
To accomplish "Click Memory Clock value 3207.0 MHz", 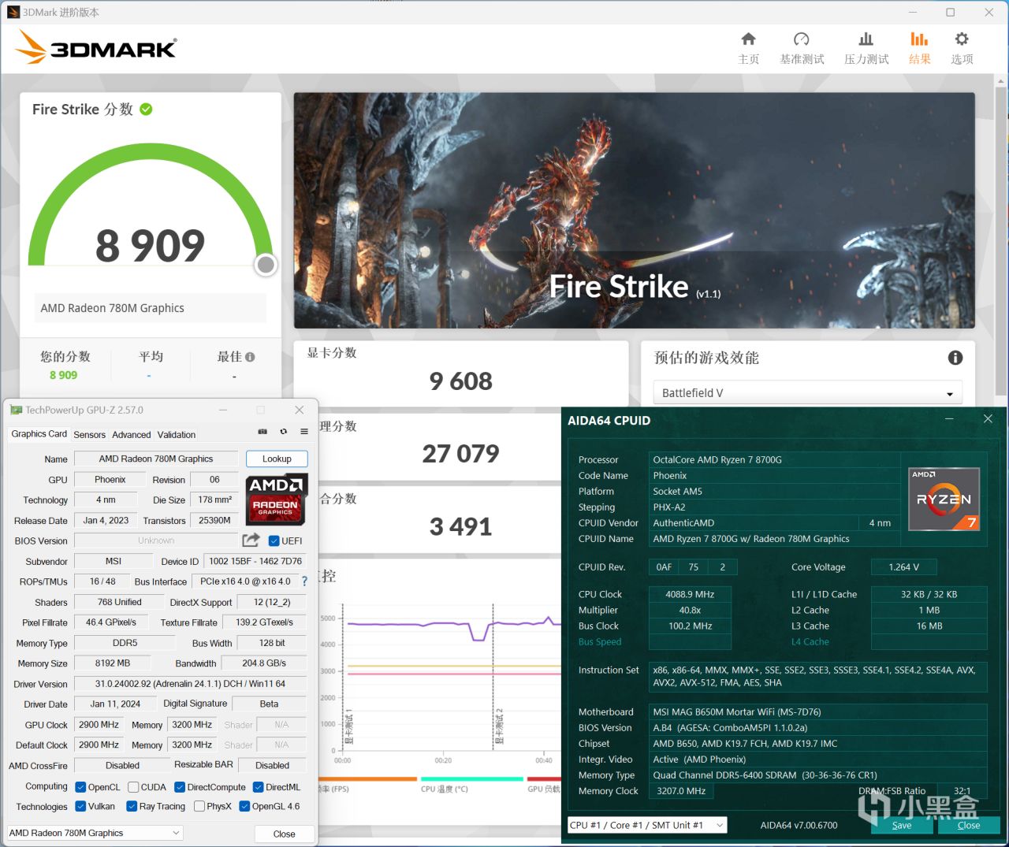I will click(x=680, y=791).
